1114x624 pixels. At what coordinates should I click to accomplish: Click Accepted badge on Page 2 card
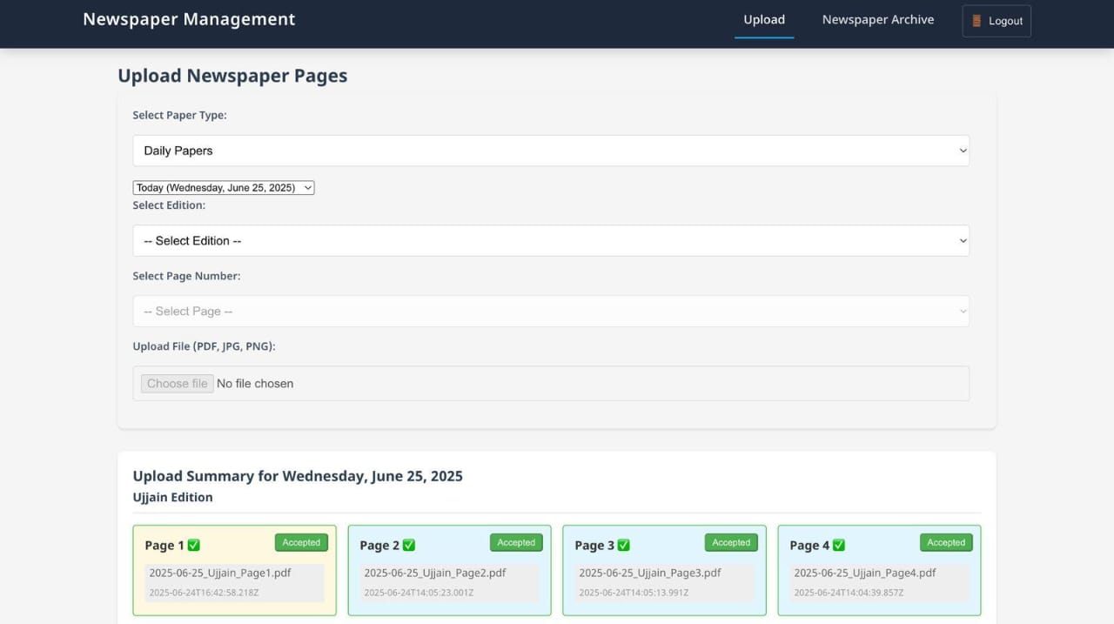coord(516,542)
